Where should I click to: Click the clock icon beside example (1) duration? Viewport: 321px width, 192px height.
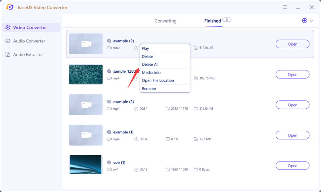pyautogui.click(x=136, y=139)
